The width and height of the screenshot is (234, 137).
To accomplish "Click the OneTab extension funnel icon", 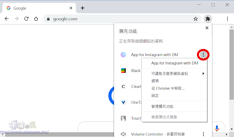I will tap(123, 102).
